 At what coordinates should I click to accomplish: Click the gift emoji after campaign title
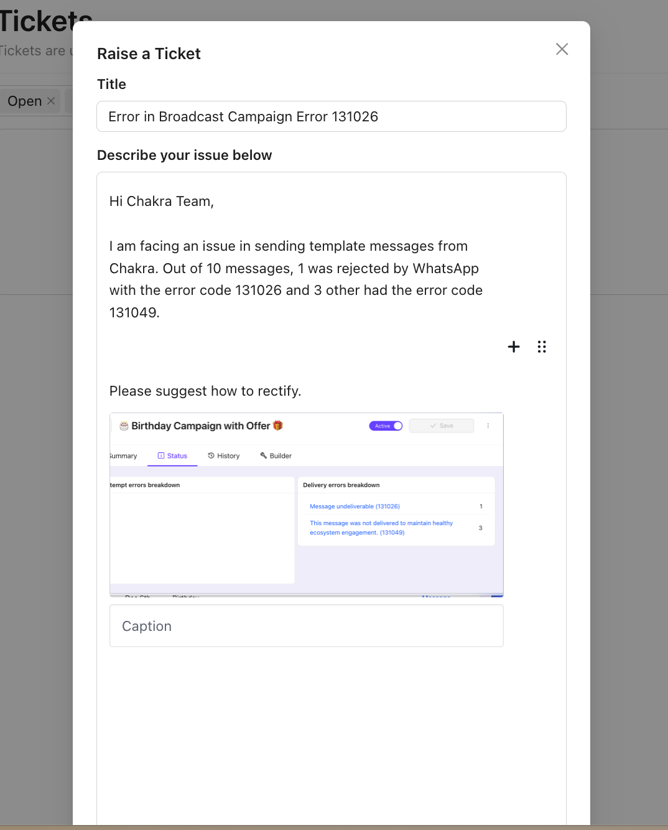(278, 426)
